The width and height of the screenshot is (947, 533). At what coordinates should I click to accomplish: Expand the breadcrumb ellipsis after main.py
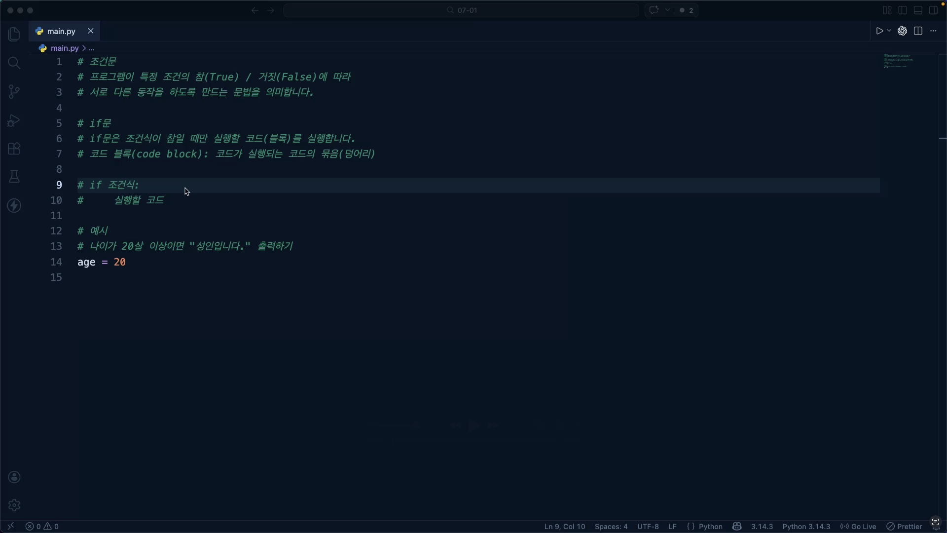(92, 48)
